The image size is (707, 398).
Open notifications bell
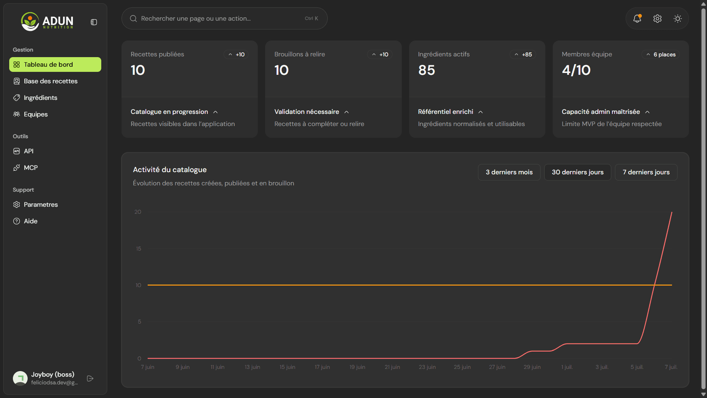(x=637, y=18)
